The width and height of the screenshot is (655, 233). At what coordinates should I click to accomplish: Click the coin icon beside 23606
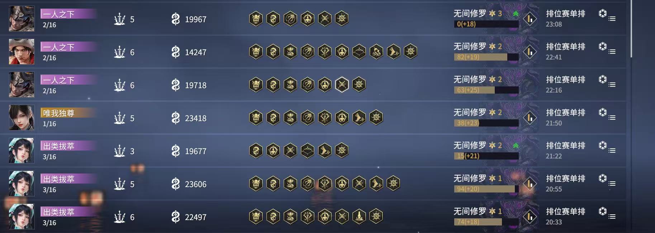click(x=175, y=184)
